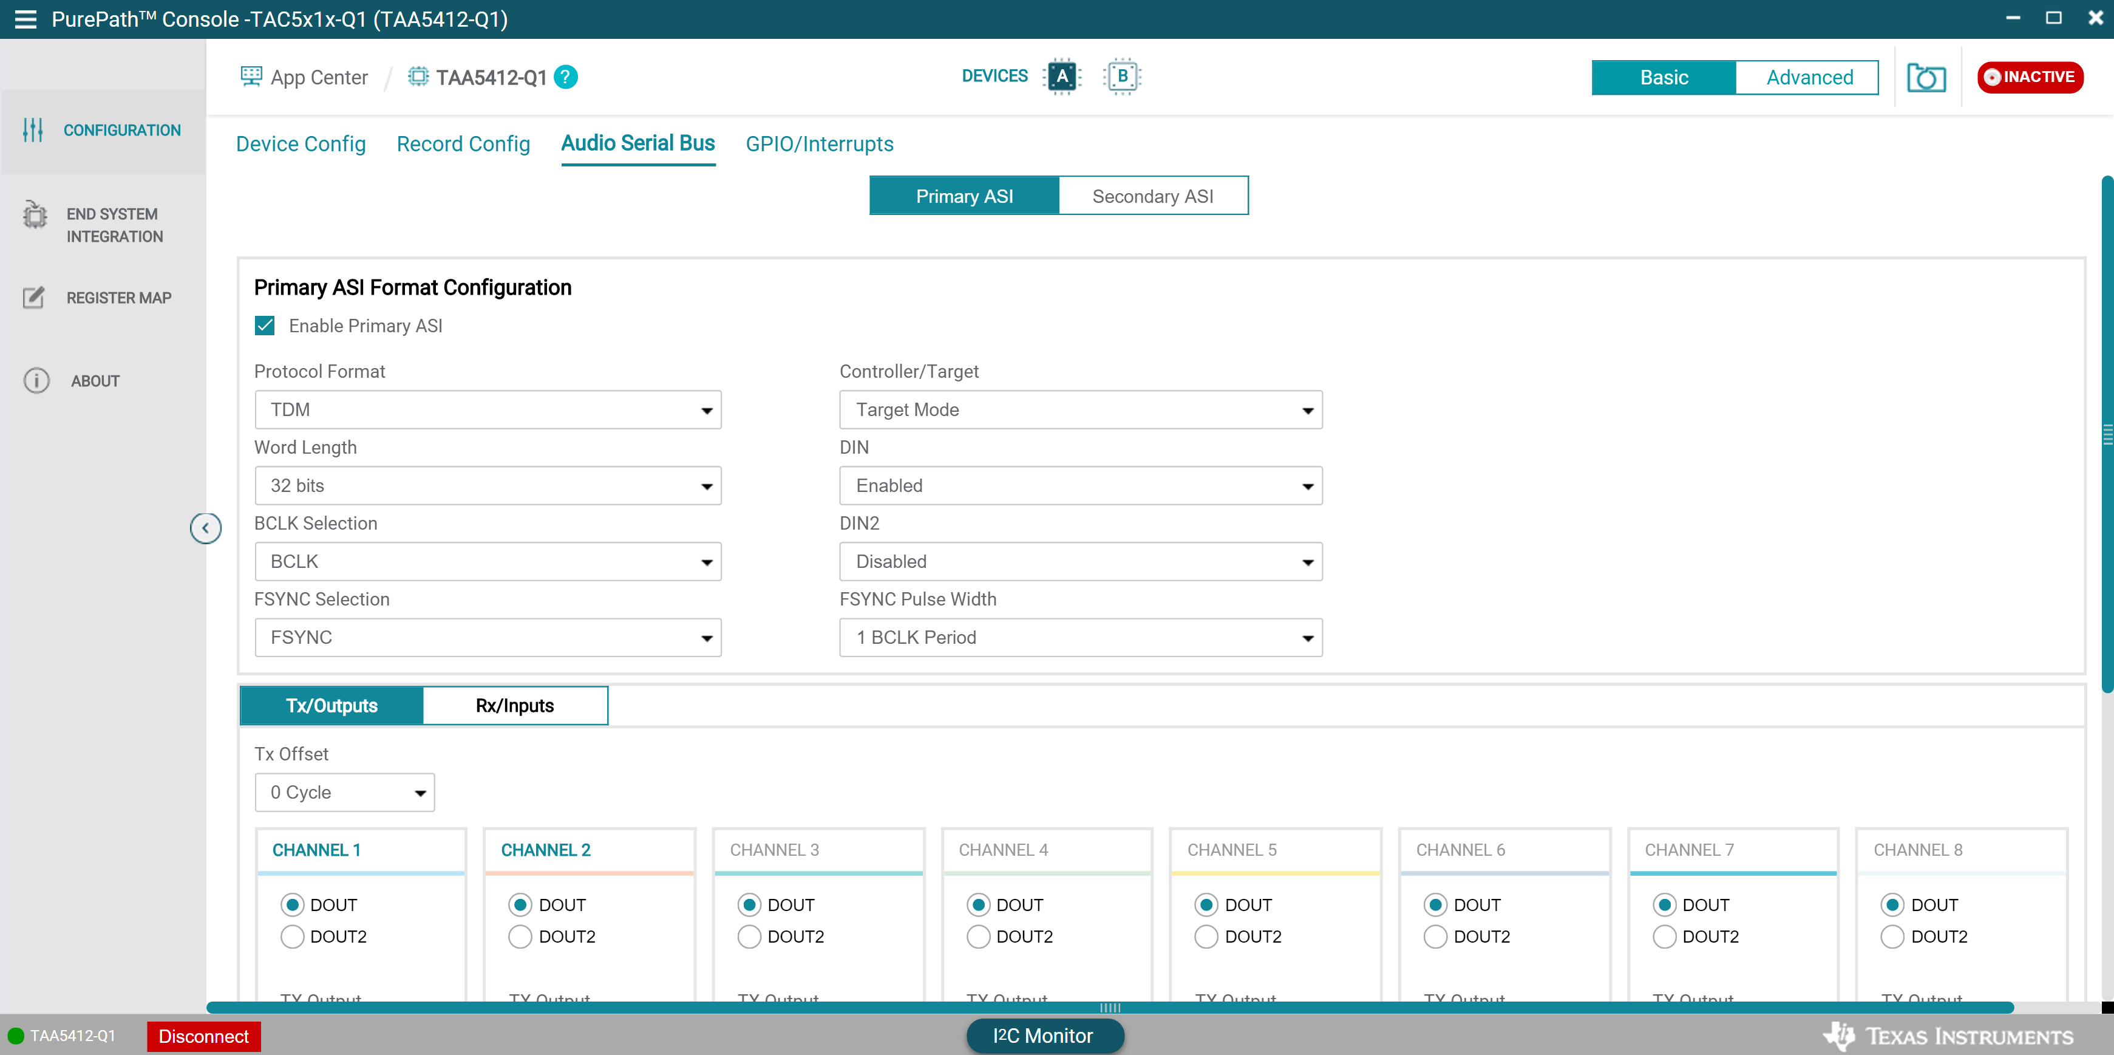Image resolution: width=2114 pixels, height=1055 pixels.
Task: Switch to Device Config tab
Action: point(301,144)
